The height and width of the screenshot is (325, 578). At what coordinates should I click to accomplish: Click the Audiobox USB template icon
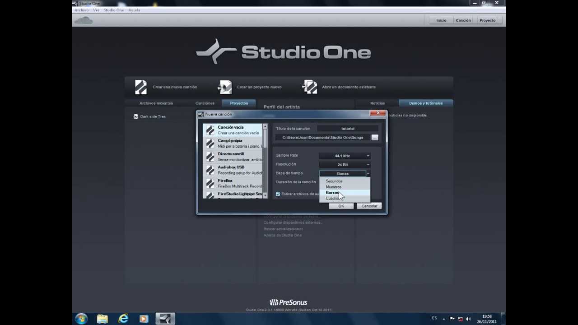pyautogui.click(x=210, y=170)
